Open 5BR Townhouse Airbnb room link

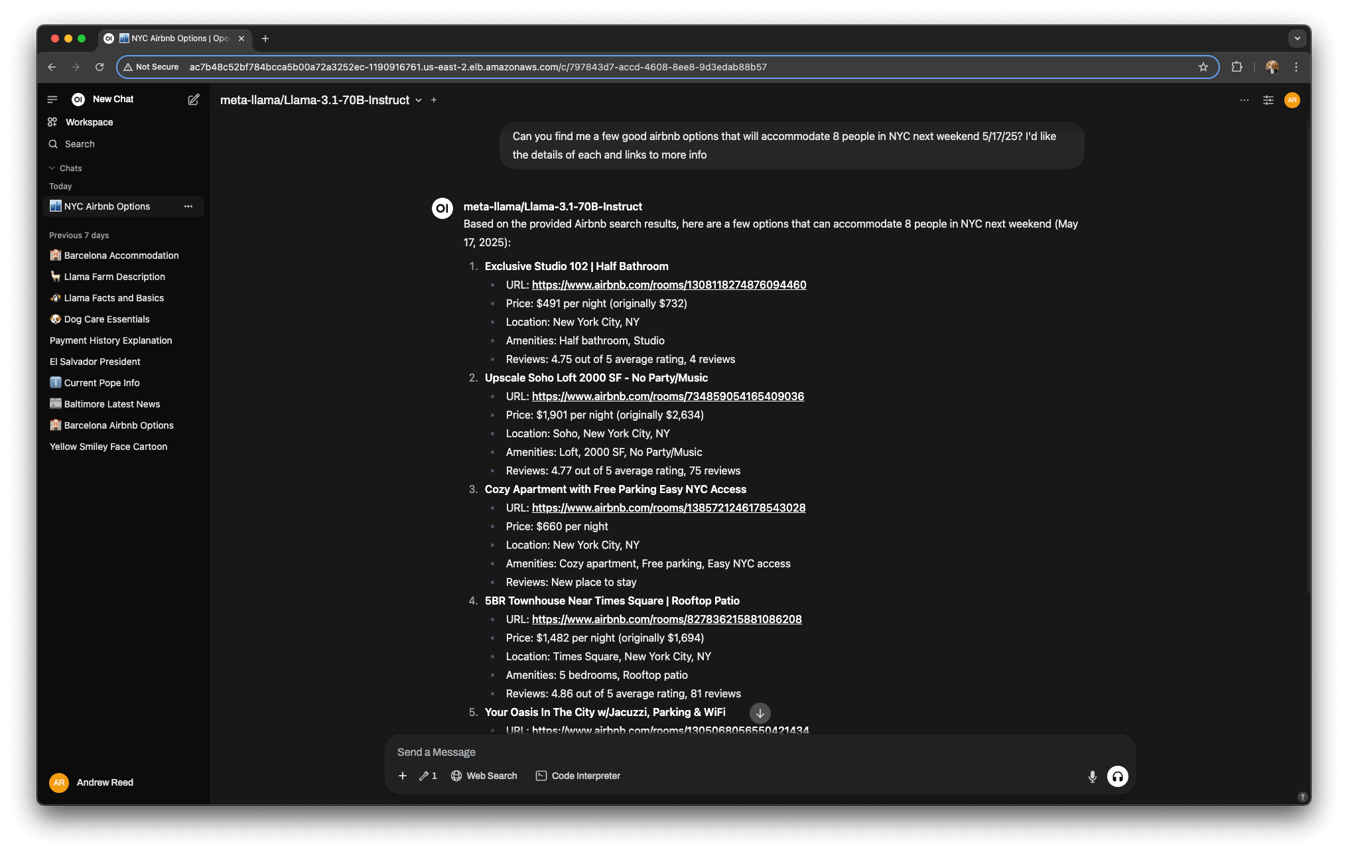(x=667, y=619)
